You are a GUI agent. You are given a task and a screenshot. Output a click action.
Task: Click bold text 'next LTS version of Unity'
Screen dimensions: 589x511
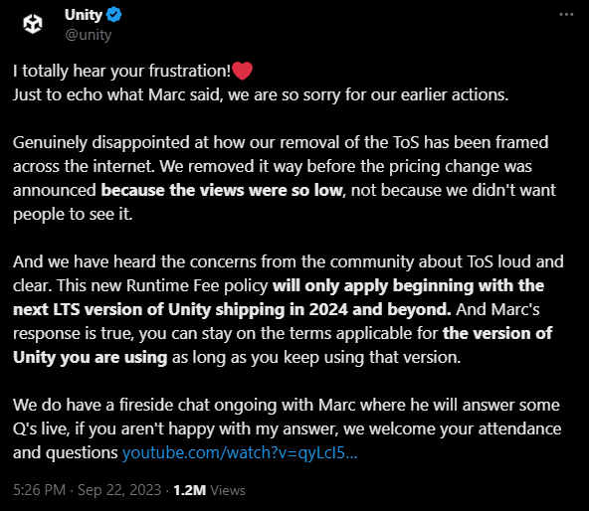112,309
